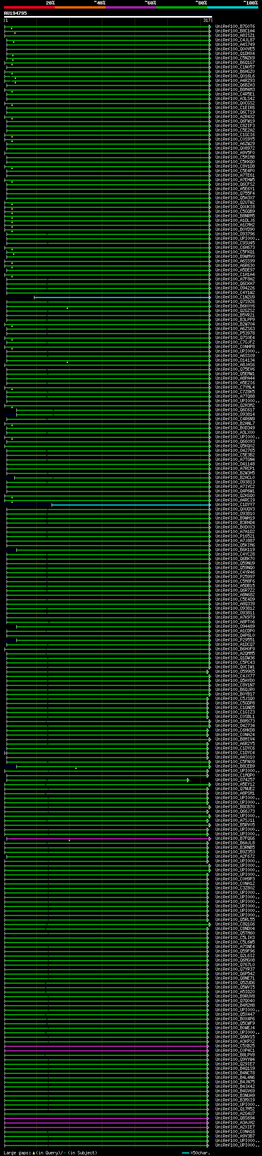This screenshot has width=262, height=1156.
Task: Click the UniRef100_C1N057 label
Action: click(x=235, y=67)
